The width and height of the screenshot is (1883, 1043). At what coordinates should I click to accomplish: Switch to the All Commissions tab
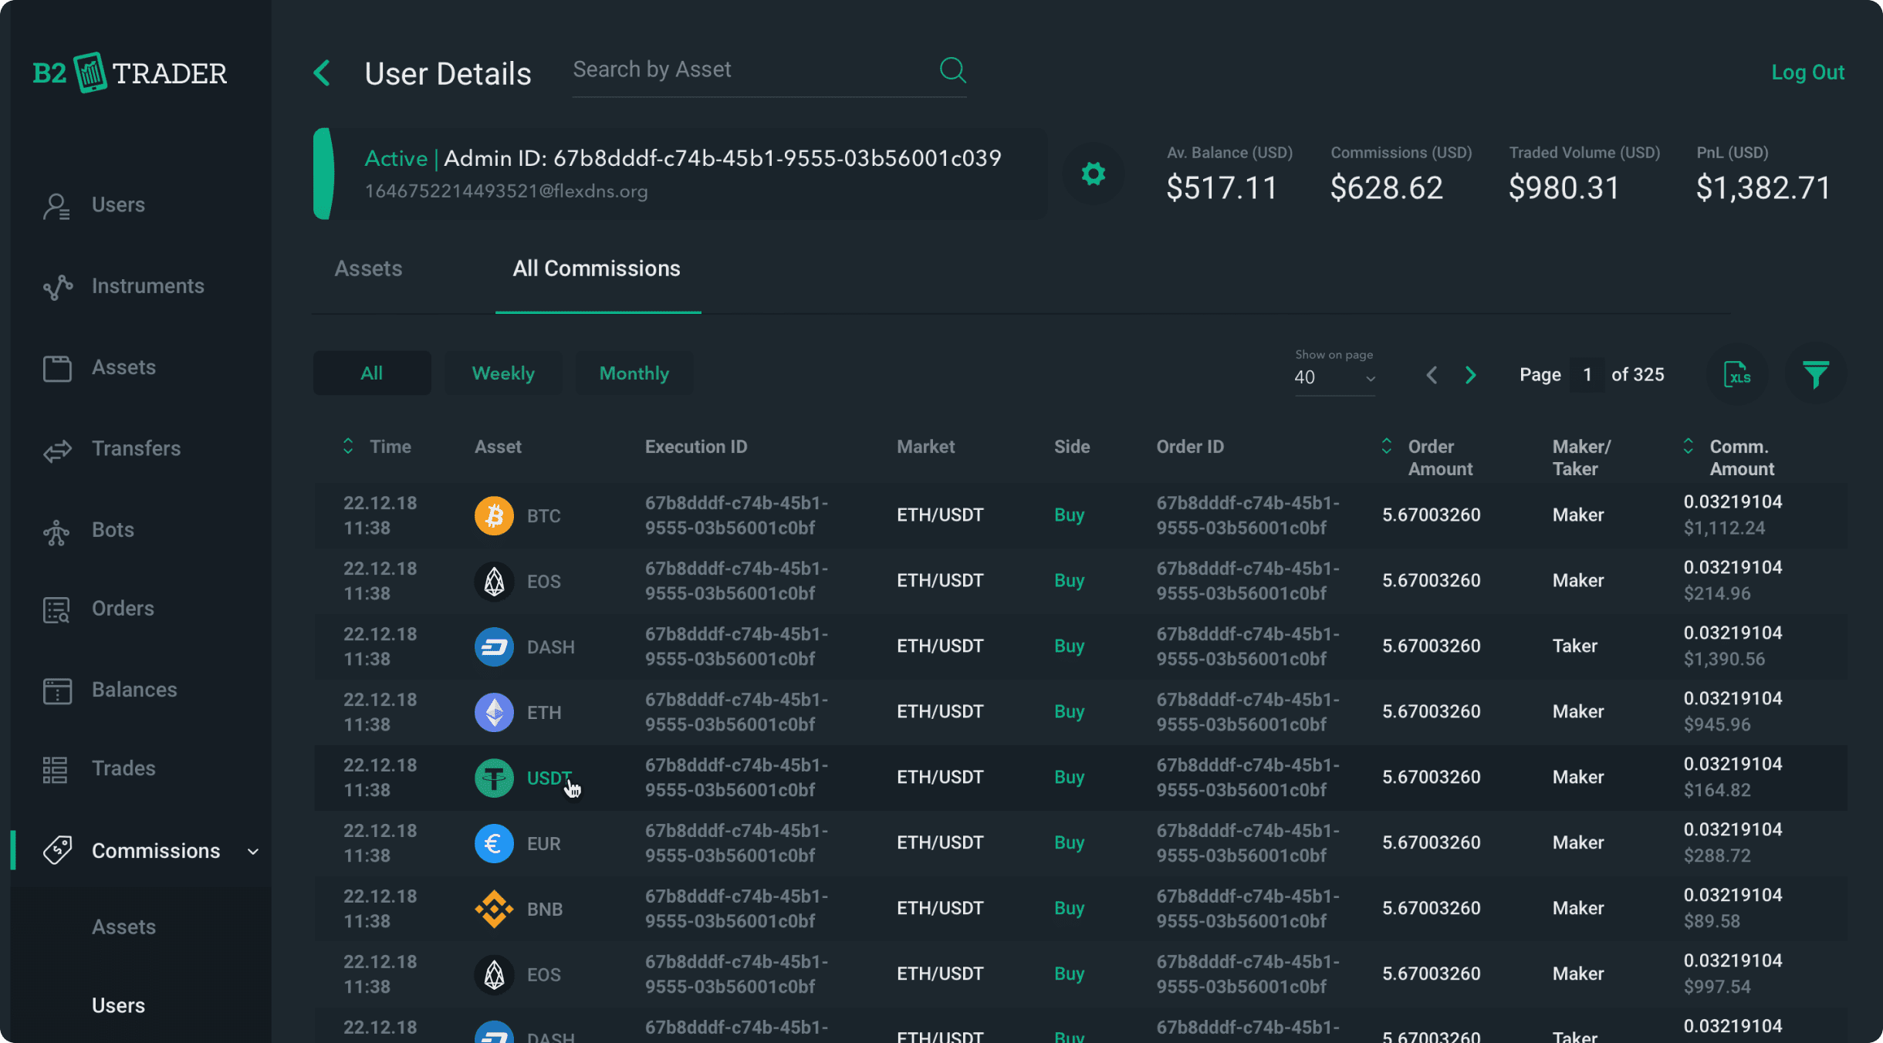point(596,268)
